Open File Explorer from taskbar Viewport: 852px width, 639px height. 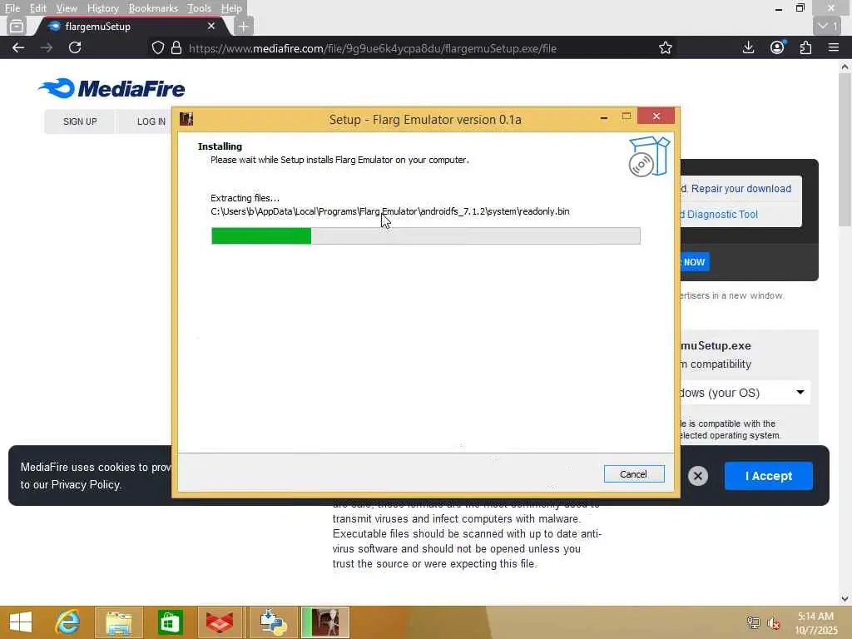(118, 622)
